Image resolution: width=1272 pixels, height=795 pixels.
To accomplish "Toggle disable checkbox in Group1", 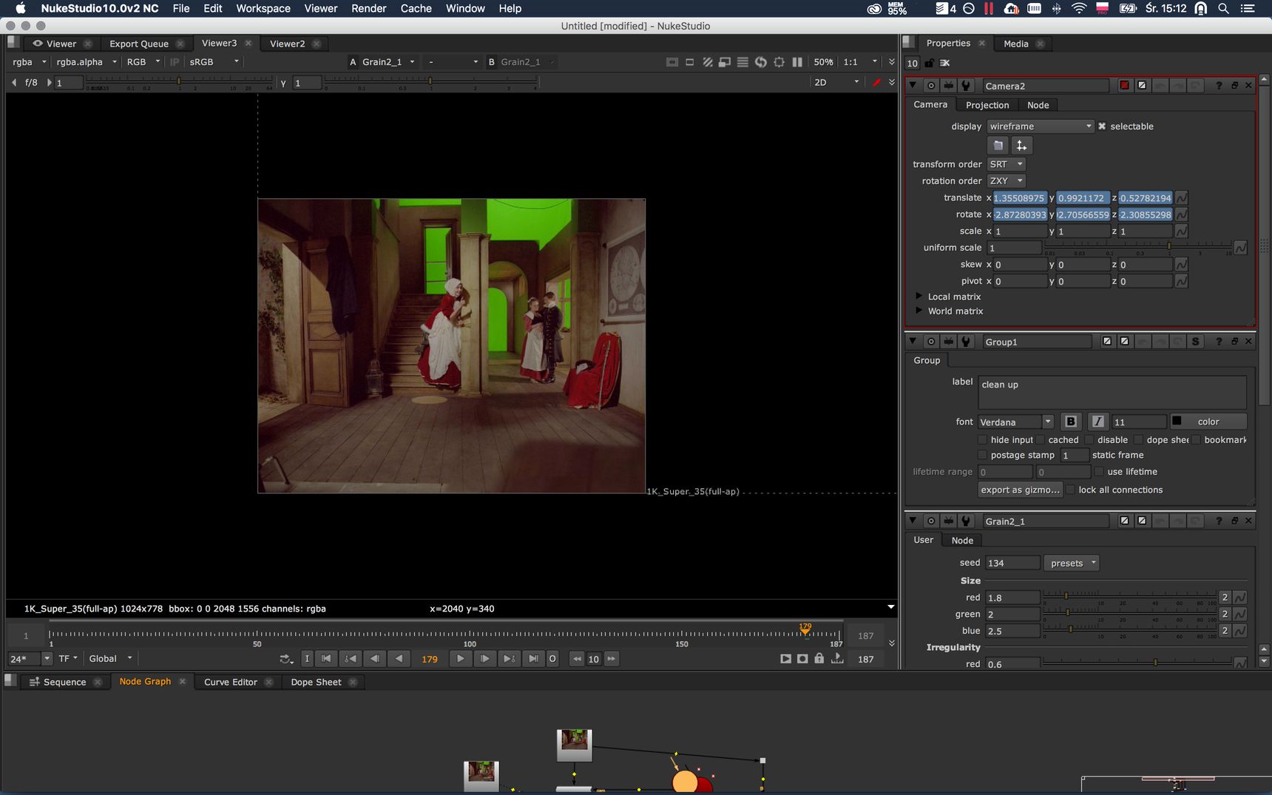I will [x=1089, y=440].
